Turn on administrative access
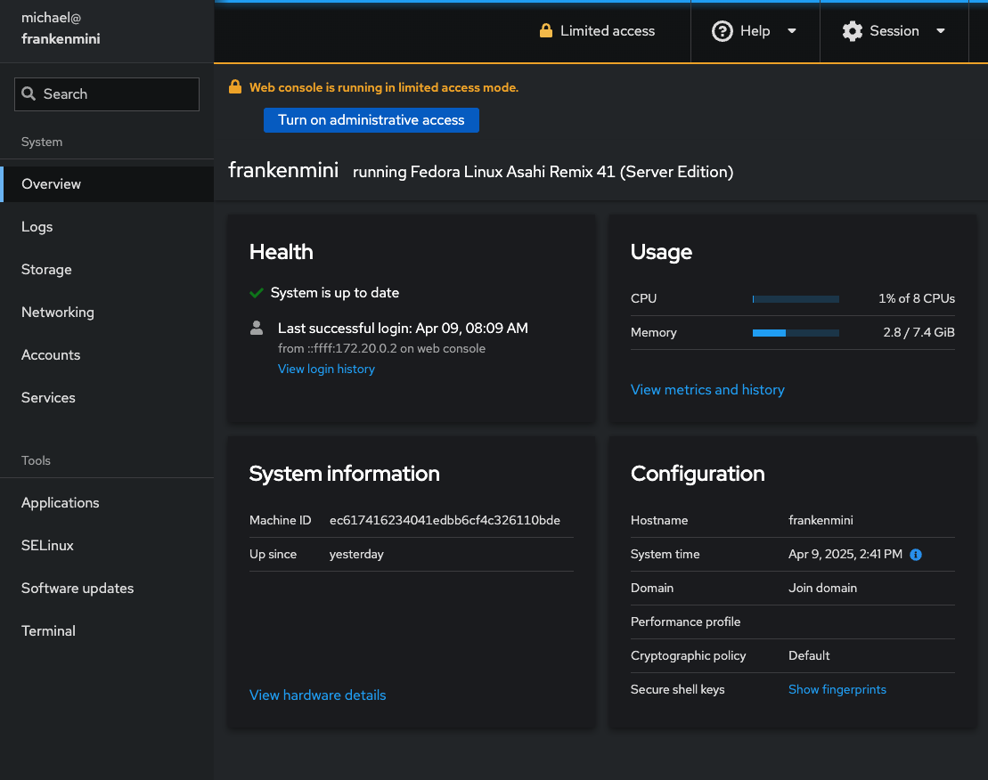Viewport: 988px width, 780px height. [371, 120]
